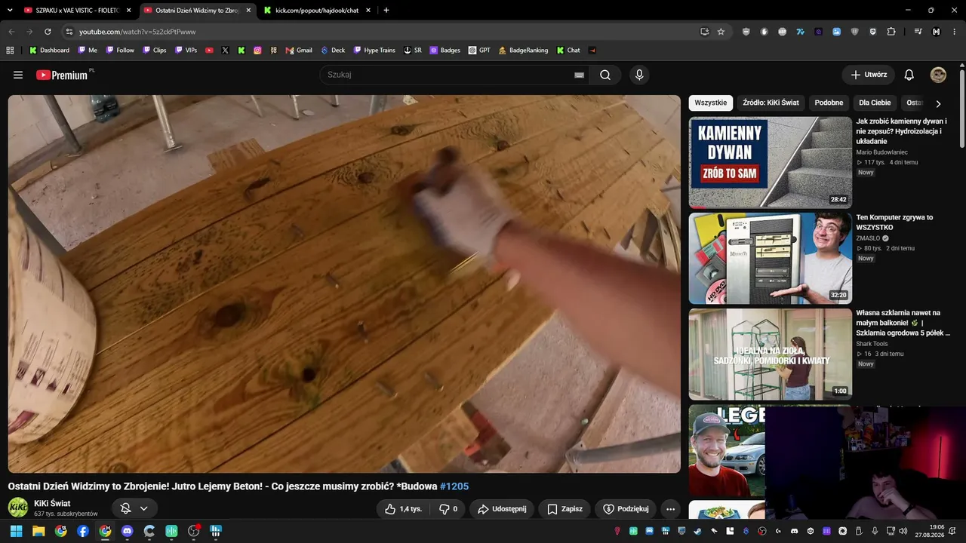The height and width of the screenshot is (543, 966).
Task: Open the Szklarnia ogrodowa video thumbnail
Action: point(770,354)
